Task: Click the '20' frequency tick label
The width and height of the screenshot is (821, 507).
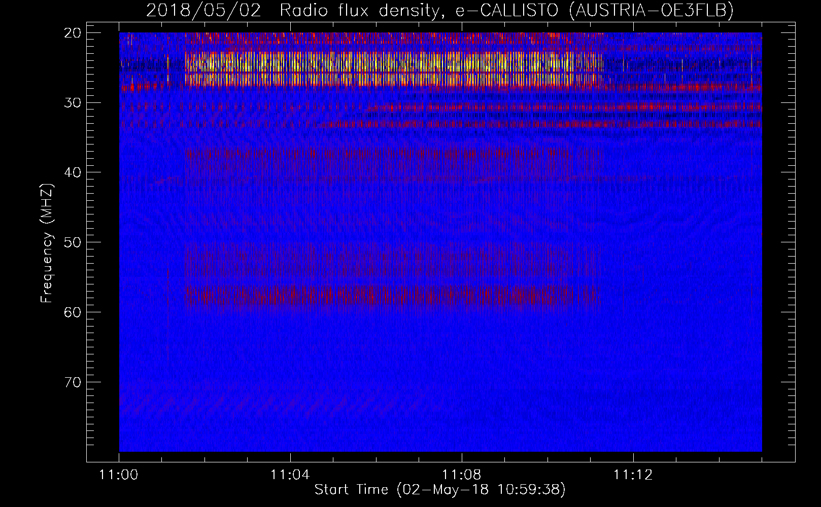Action: [73, 33]
